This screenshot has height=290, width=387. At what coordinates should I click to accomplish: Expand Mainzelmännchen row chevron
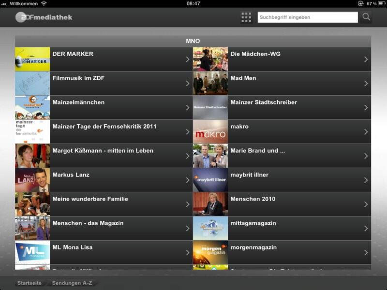click(188, 107)
